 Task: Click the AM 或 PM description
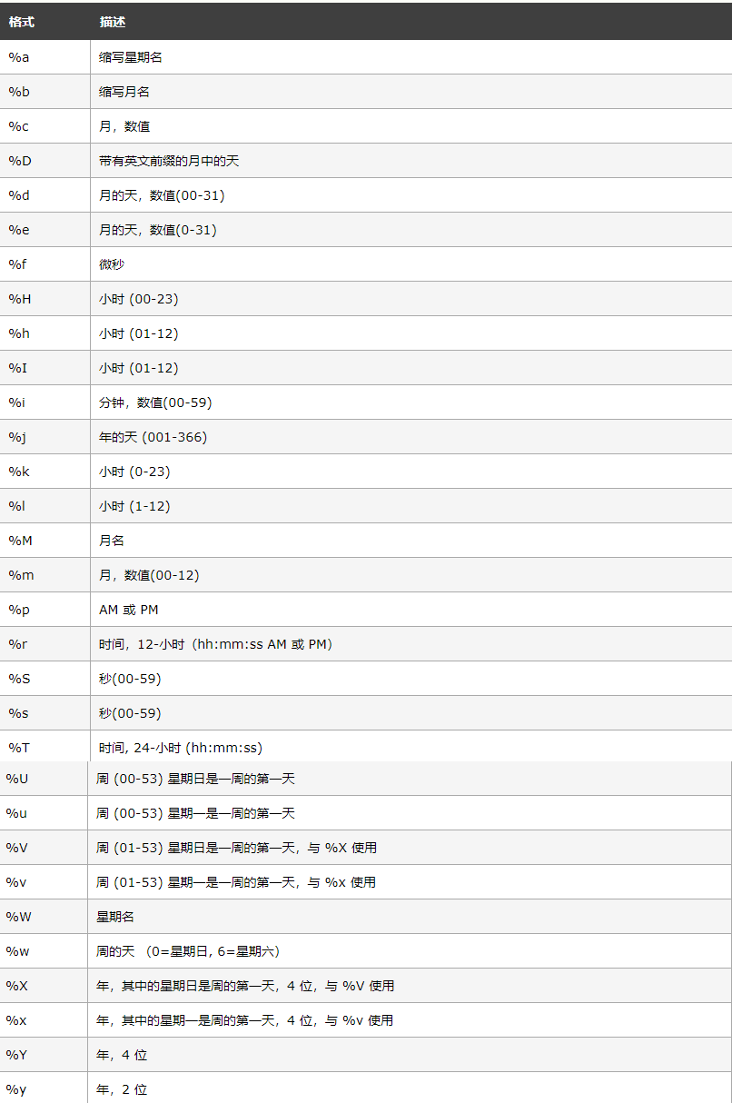coord(129,610)
